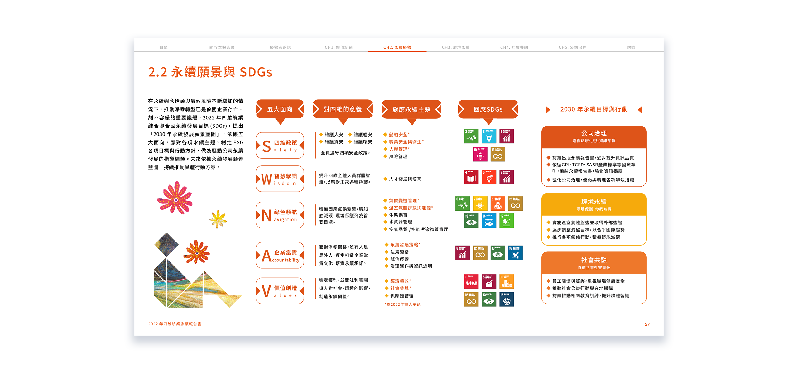Select the N Navigation 綠色領航 badge

(x=280, y=215)
